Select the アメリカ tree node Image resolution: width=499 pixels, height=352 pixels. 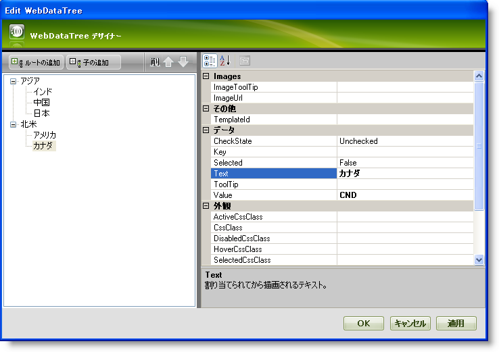click(x=45, y=135)
